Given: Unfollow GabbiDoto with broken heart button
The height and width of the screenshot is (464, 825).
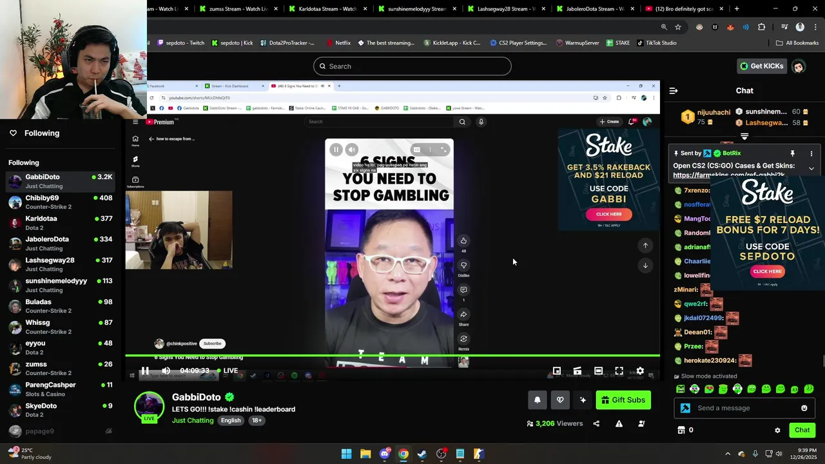Looking at the screenshot, I should tap(560, 400).
